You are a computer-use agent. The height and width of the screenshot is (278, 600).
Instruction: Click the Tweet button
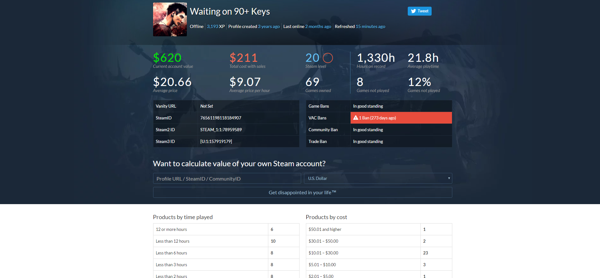click(x=420, y=11)
